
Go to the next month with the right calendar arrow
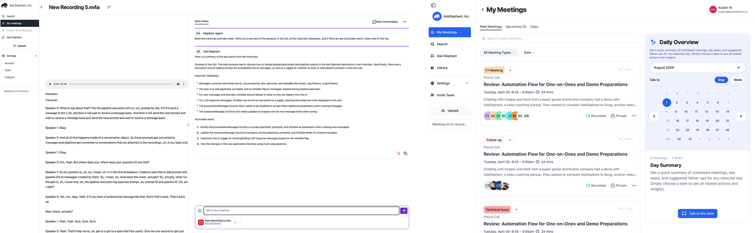click(x=741, y=116)
